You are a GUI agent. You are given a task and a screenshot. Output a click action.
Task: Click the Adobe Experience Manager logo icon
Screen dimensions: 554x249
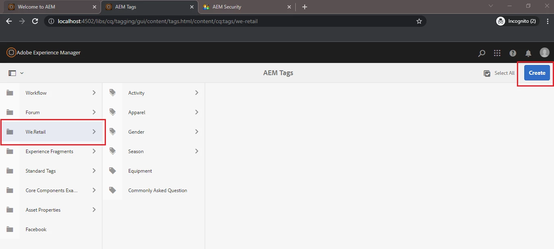pos(11,52)
